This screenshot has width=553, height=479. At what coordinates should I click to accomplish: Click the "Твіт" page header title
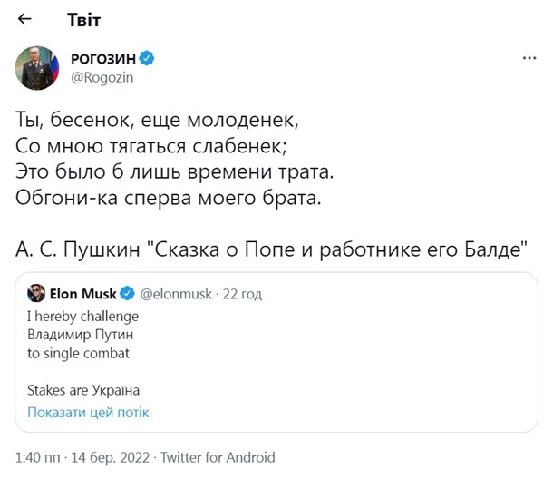(84, 19)
